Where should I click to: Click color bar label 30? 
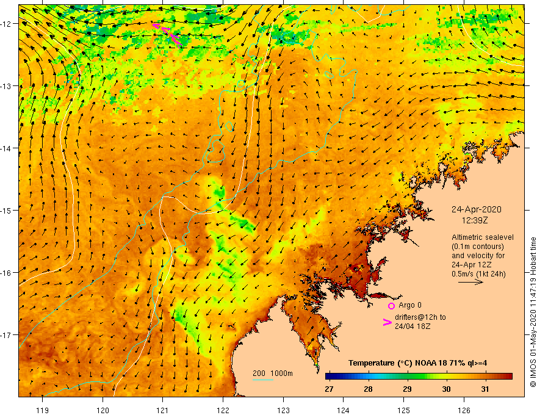point(446,389)
